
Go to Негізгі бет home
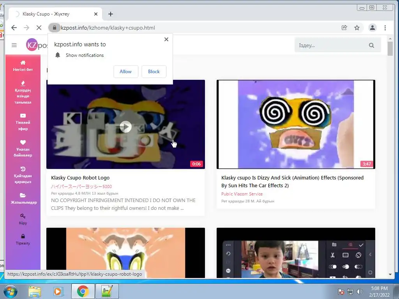tap(23, 66)
